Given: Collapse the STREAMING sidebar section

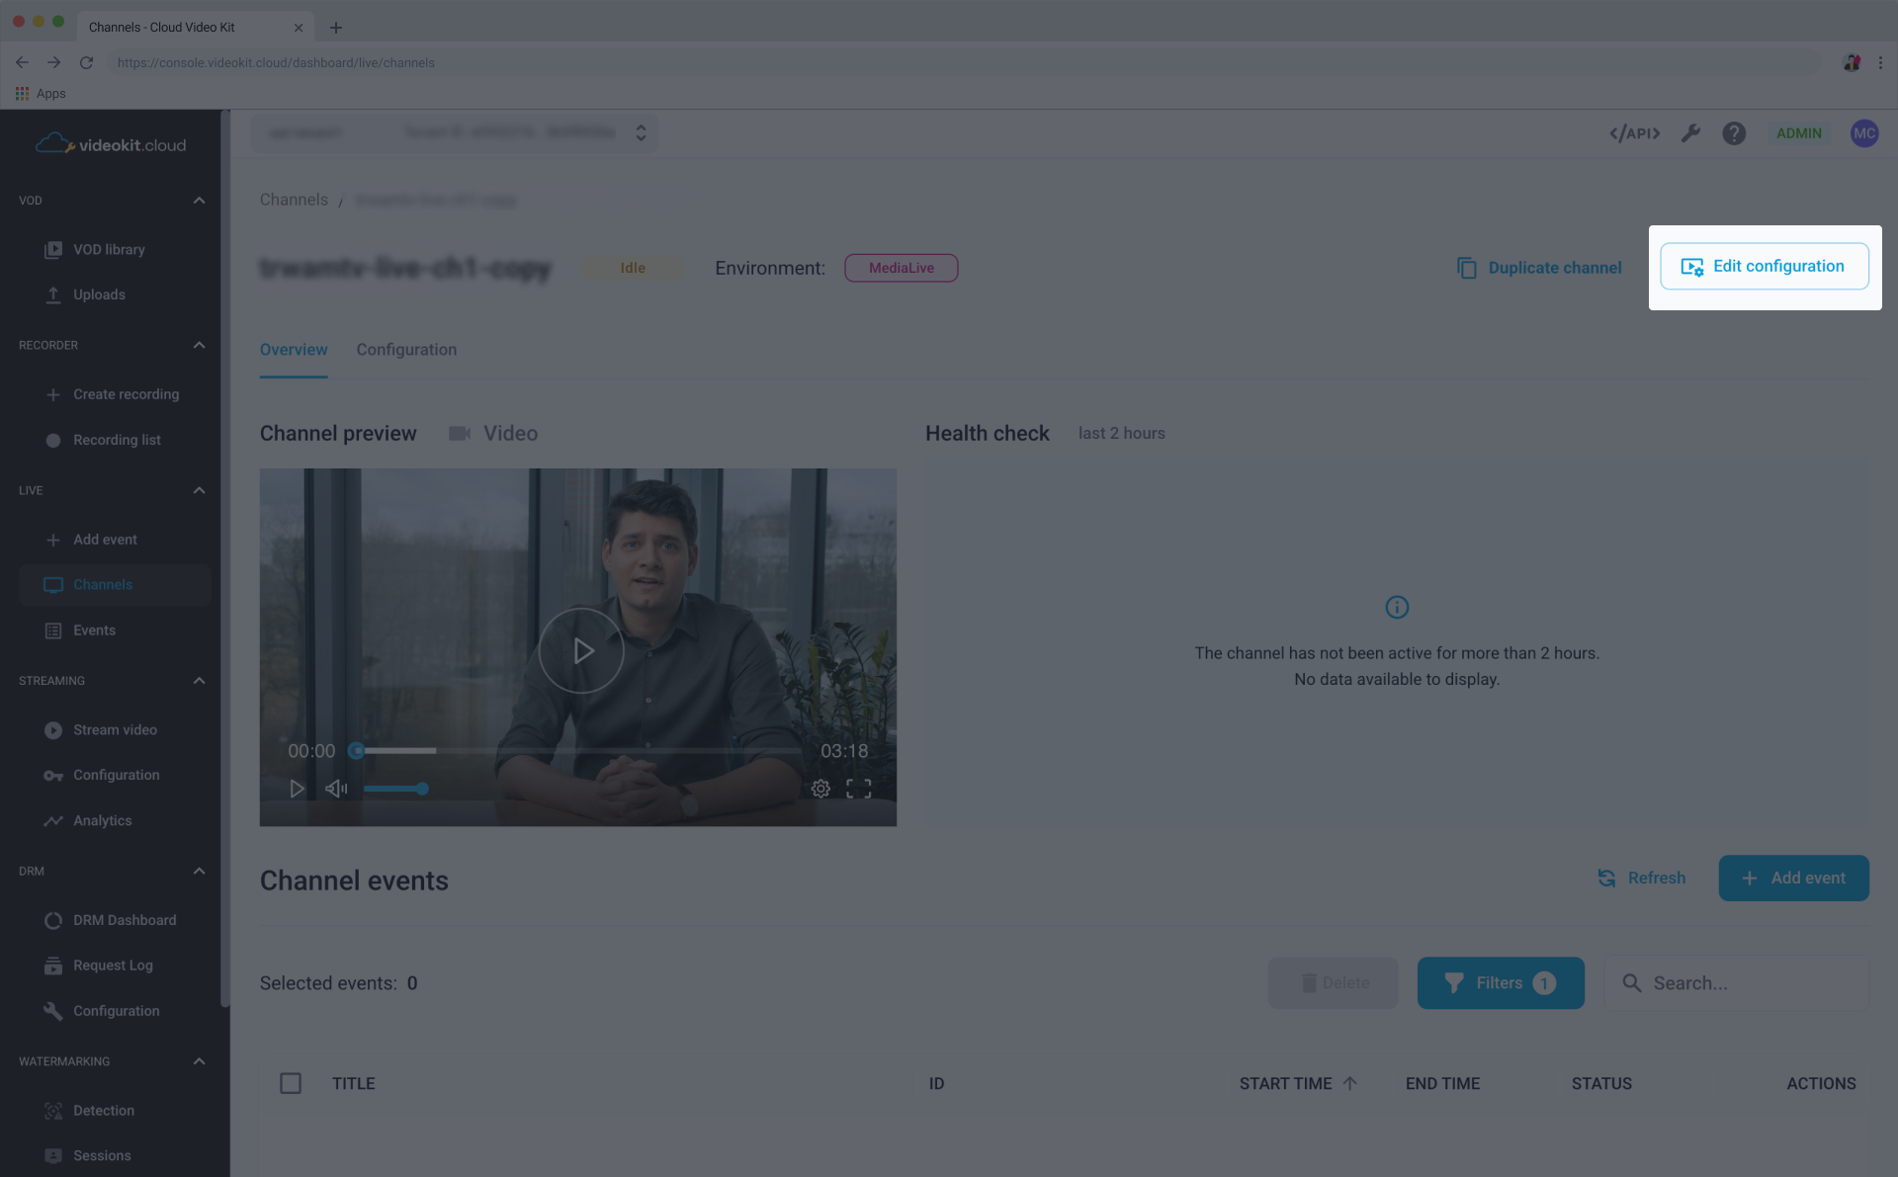Looking at the screenshot, I should click(x=199, y=680).
